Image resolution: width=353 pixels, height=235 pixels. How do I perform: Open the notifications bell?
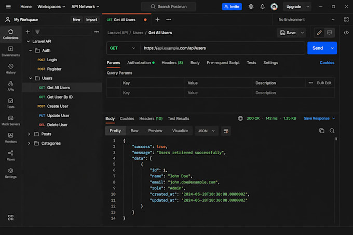[262, 7]
